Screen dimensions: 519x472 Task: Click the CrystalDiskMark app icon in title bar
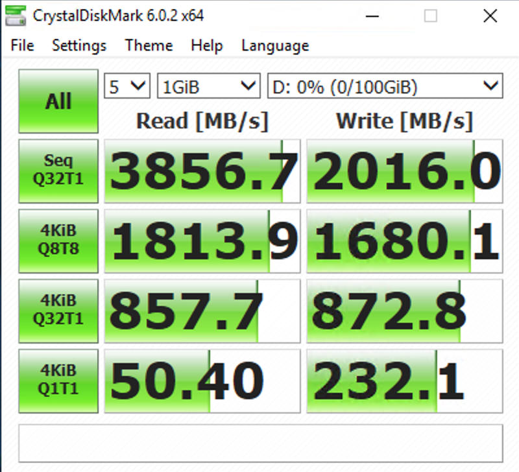tap(16, 16)
